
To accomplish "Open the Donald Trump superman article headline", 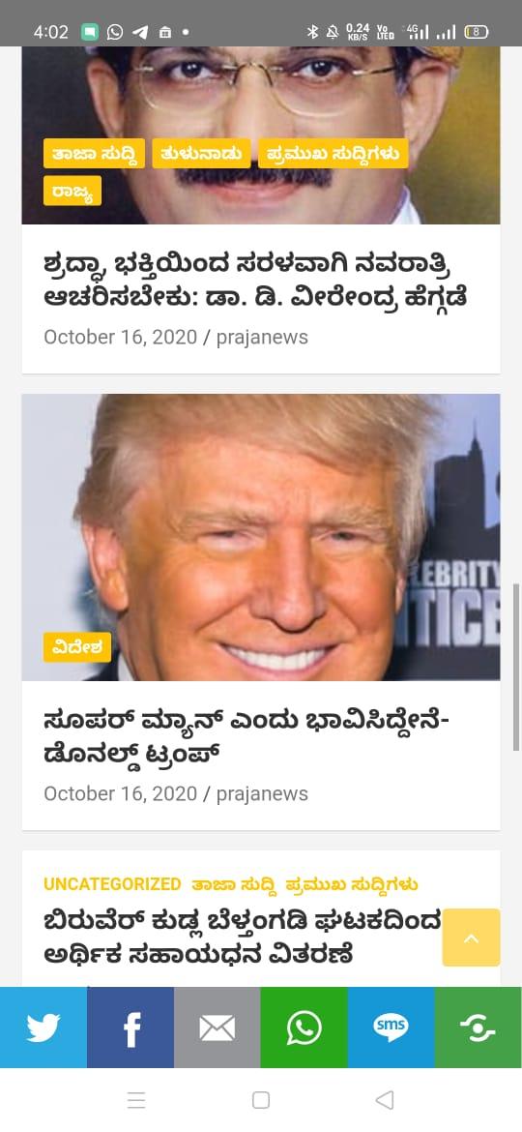I will pos(246,736).
